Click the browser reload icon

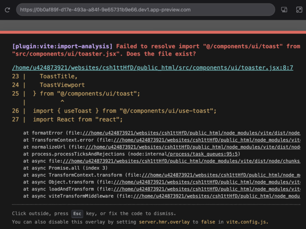point(7,10)
